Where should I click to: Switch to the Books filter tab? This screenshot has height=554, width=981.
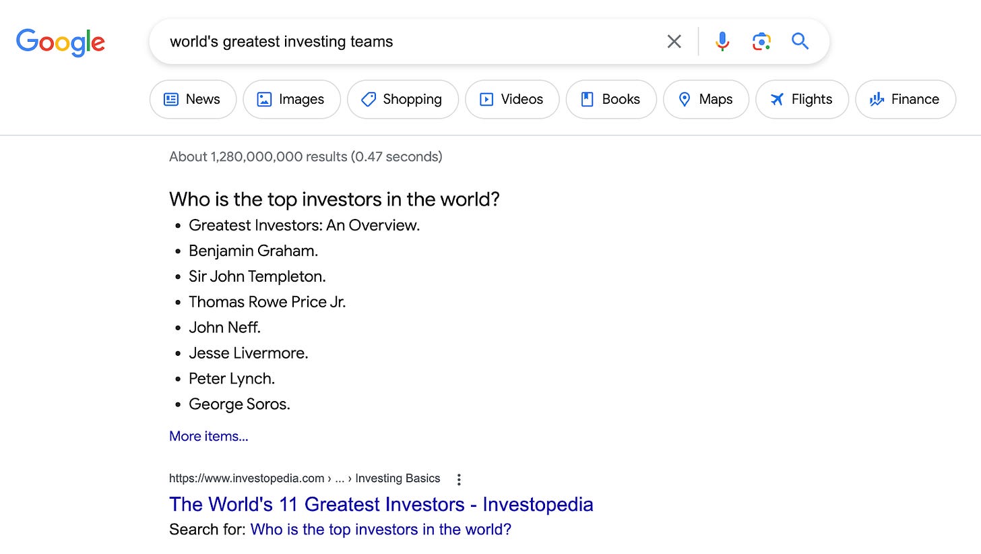tap(611, 99)
